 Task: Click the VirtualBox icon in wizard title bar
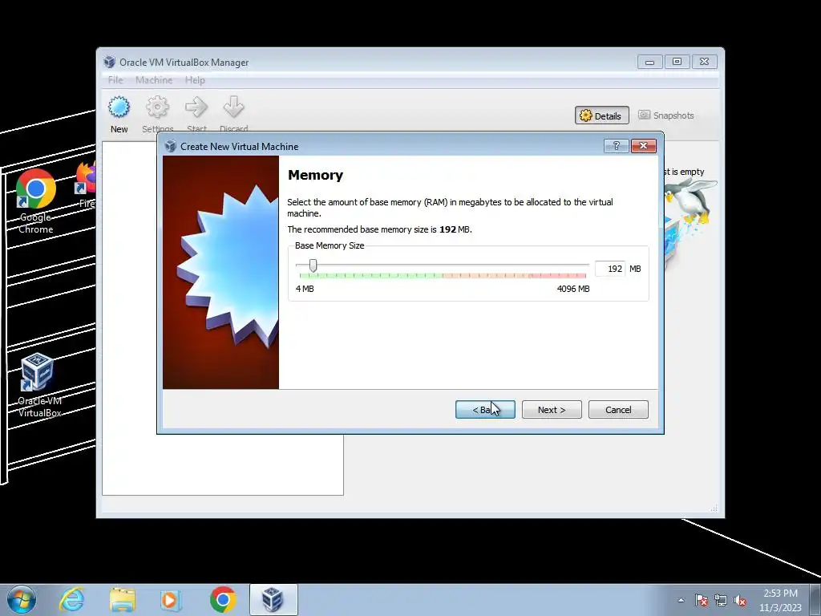pos(170,146)
